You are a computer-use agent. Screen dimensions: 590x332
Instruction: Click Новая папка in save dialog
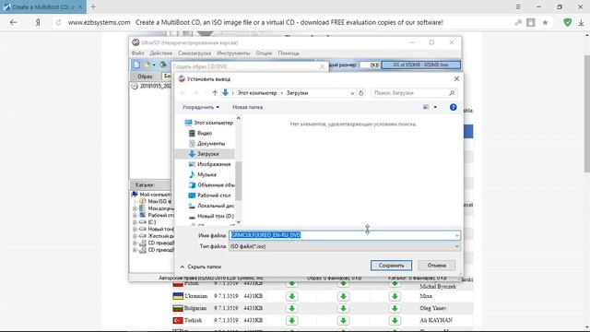pyautogui.click(x=248, y=107)
